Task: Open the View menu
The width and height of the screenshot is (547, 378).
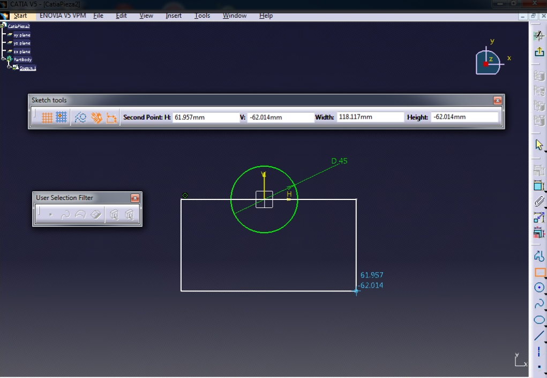Action: point(146,16)
